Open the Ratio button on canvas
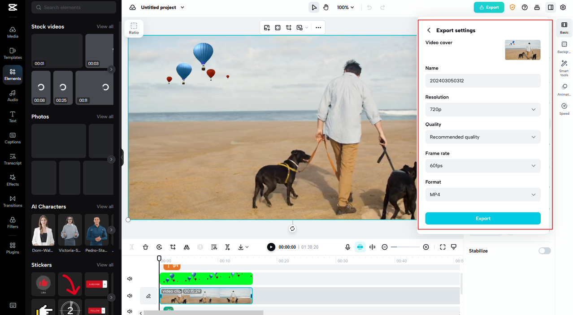Screen dimensions: 573x315 click(x=134, y=28)
